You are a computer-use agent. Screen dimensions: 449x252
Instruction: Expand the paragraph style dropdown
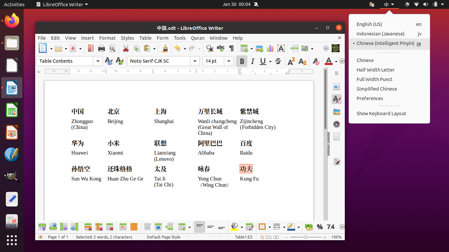pos(98,61)
